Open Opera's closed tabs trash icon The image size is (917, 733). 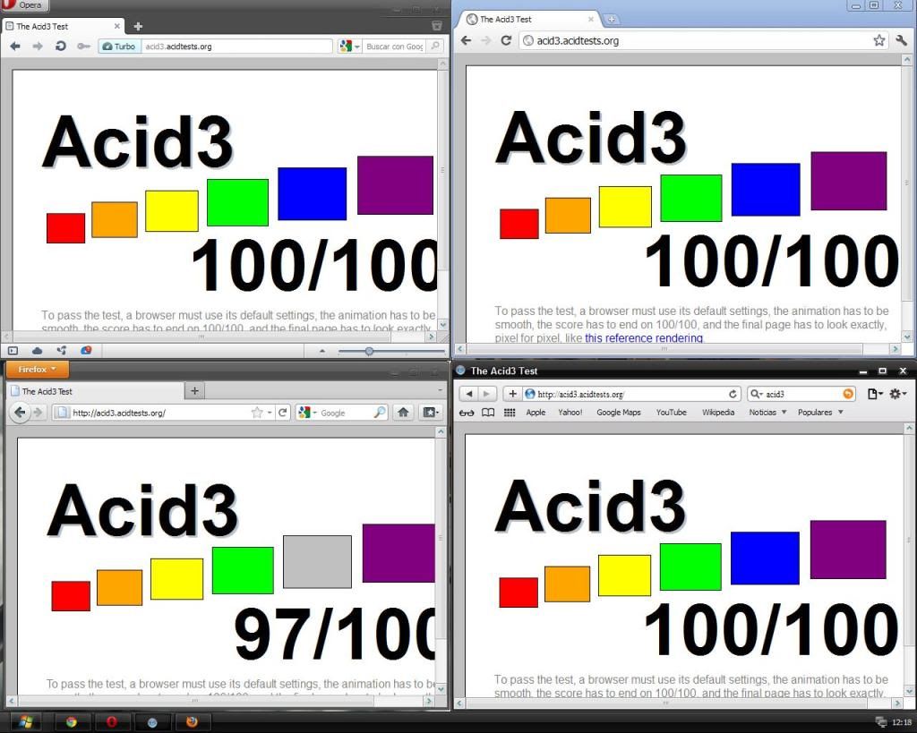pyautogui.click(x=436, y=26)
